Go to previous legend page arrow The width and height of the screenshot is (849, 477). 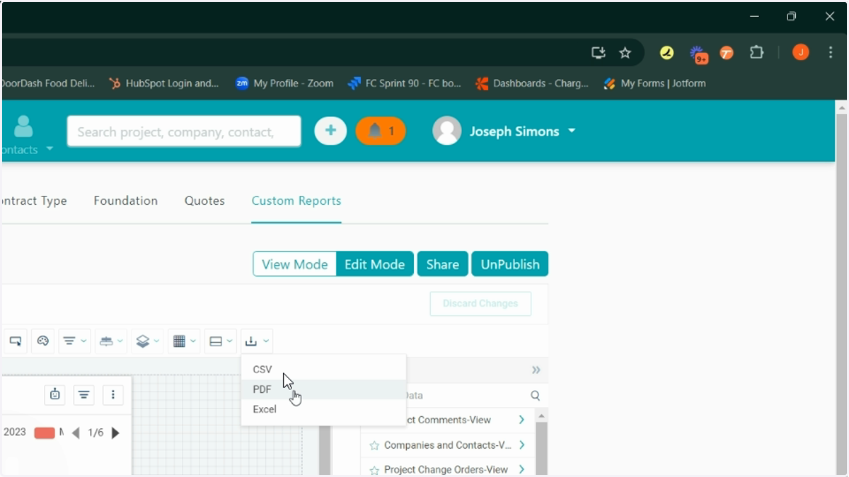pos(76,432)
